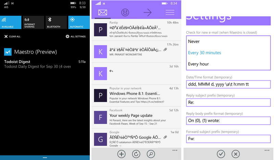Open All Settings from action center

coord(75,36)
